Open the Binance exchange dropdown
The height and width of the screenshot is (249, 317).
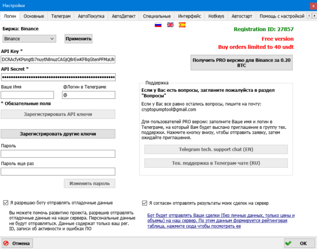click(29, 38)
